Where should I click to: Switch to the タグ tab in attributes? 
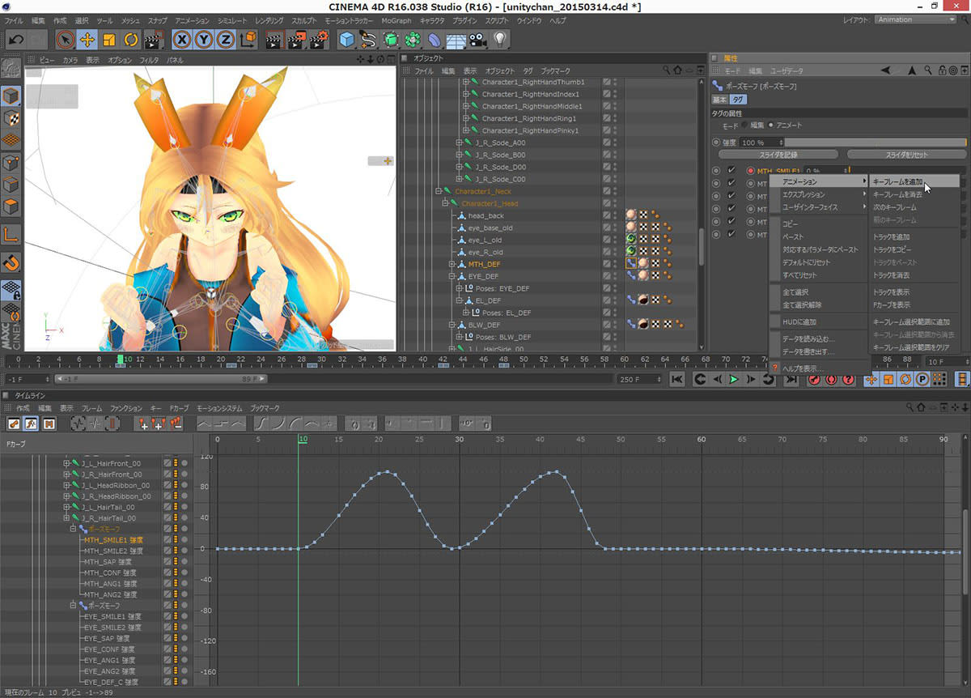click(x=738, y=100)
